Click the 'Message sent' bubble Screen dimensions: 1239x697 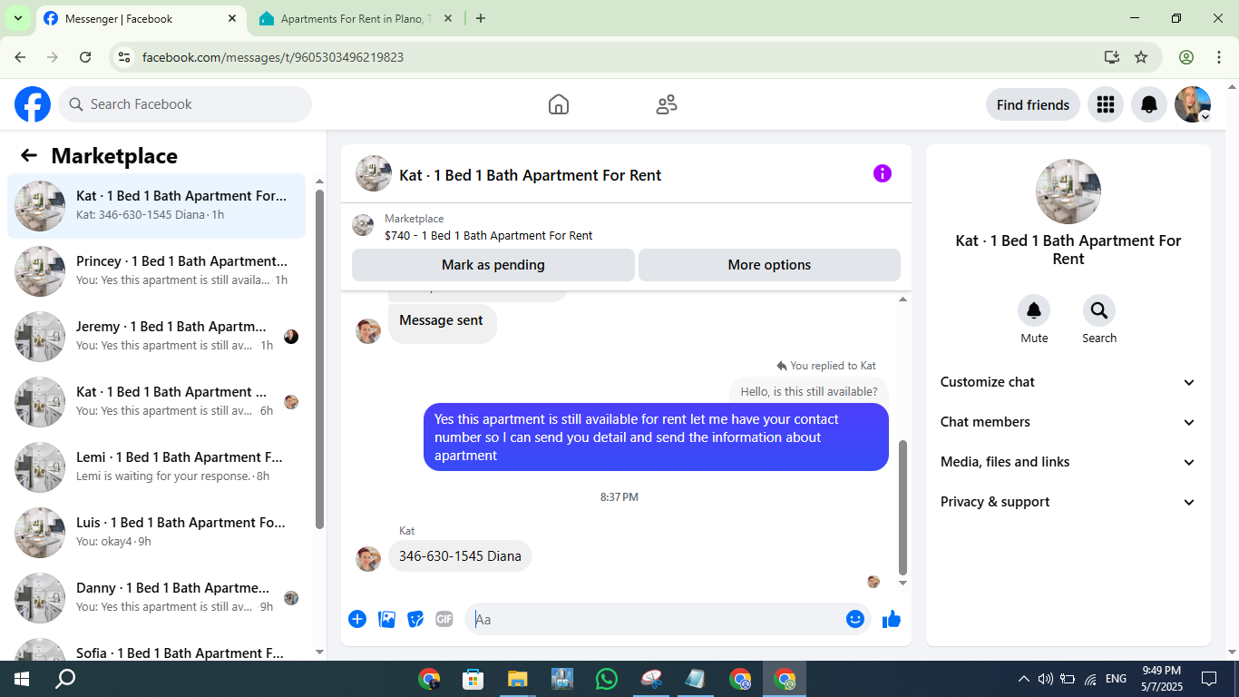(442, 320)
